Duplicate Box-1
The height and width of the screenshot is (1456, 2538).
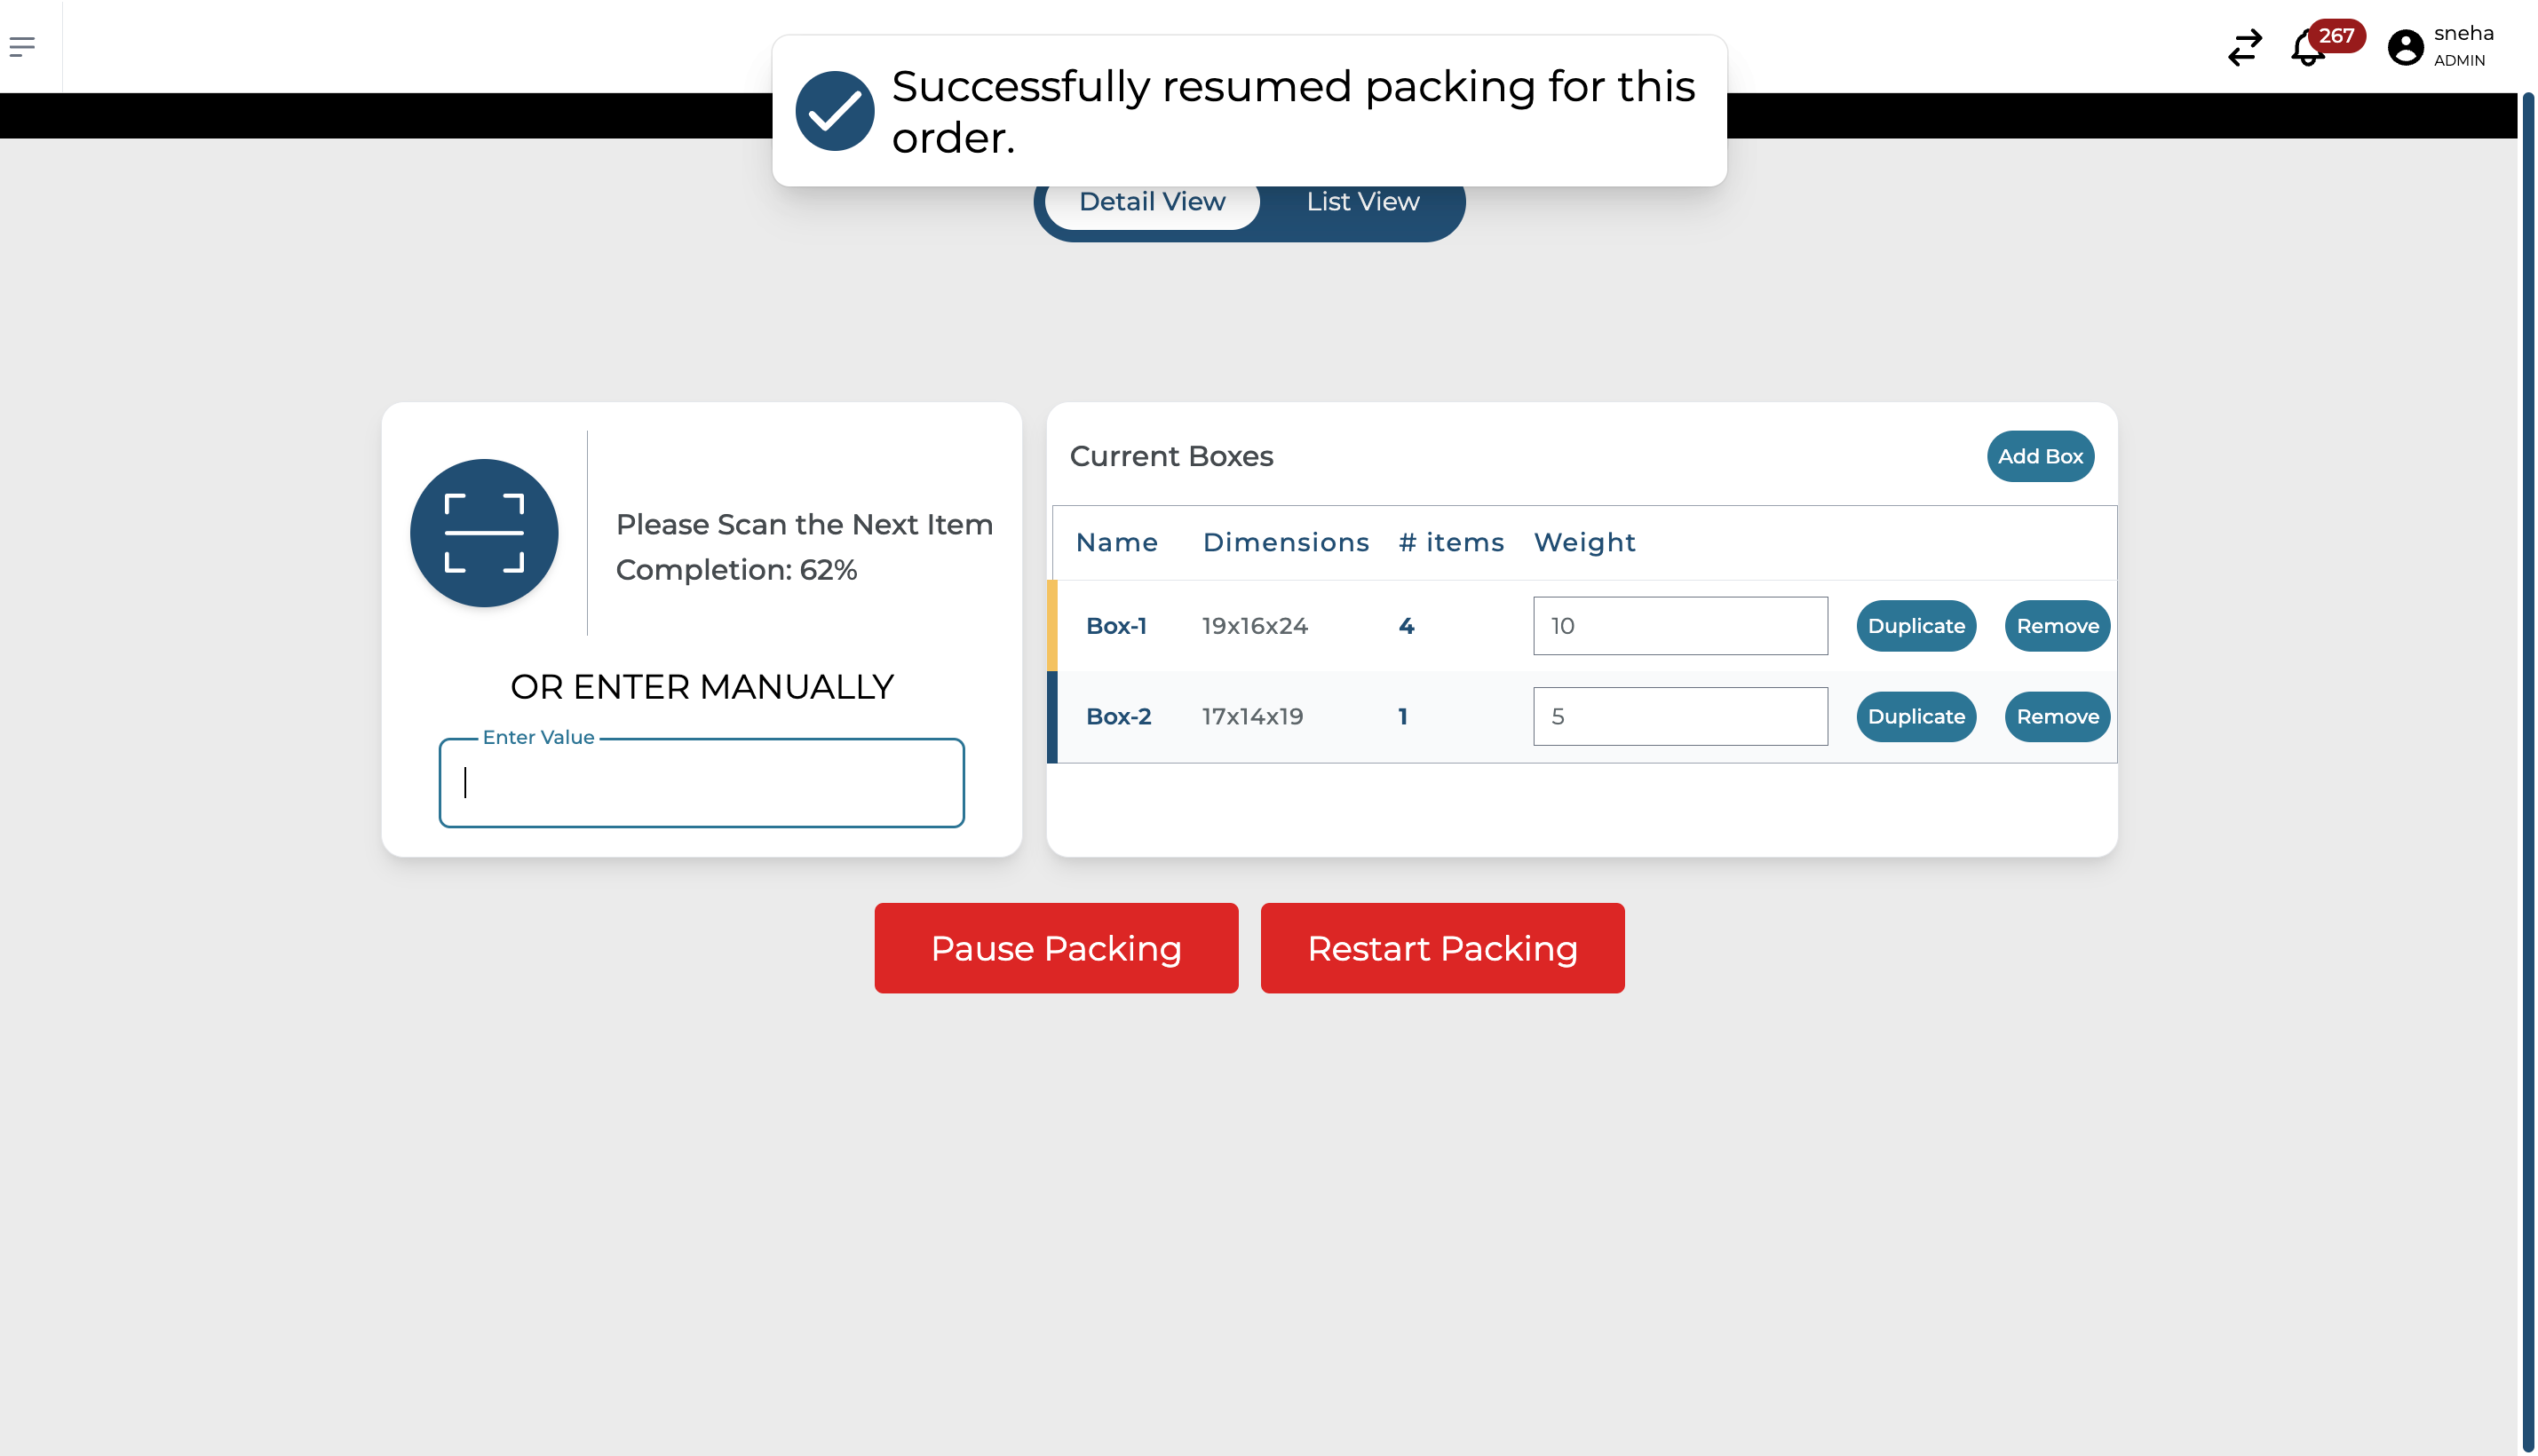1915,626
